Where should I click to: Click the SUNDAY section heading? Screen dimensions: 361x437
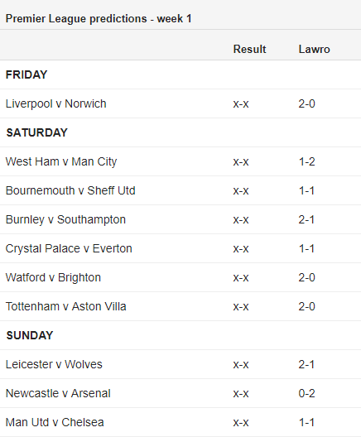tap(30, 335)
